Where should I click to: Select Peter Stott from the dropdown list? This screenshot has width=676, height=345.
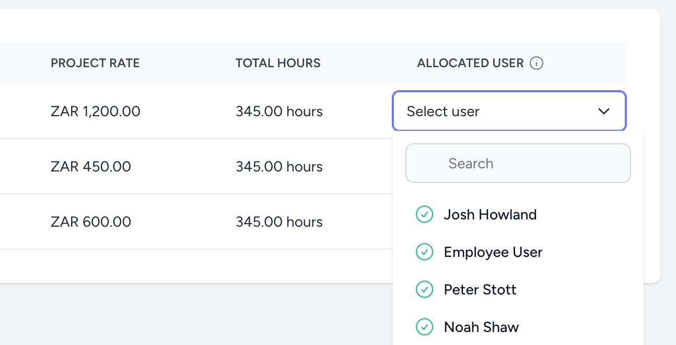click(x=480, y=289)
